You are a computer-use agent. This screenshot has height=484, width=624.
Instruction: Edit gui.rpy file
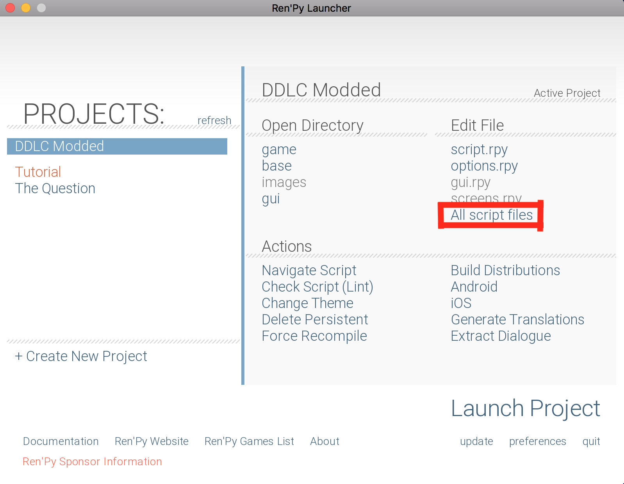coord(471,182)
